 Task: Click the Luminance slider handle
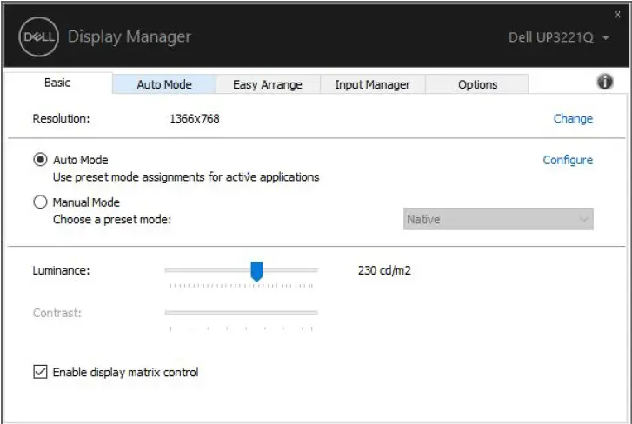pyautogui.click(x=256, y=271)
